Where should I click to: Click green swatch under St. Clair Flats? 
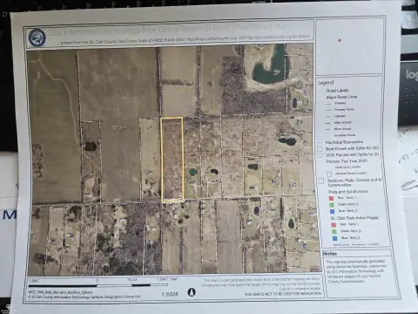click(x=334, y=231)
